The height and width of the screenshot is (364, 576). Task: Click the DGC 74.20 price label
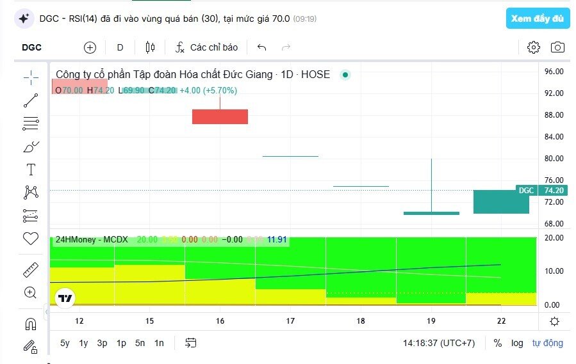point(542,191)
